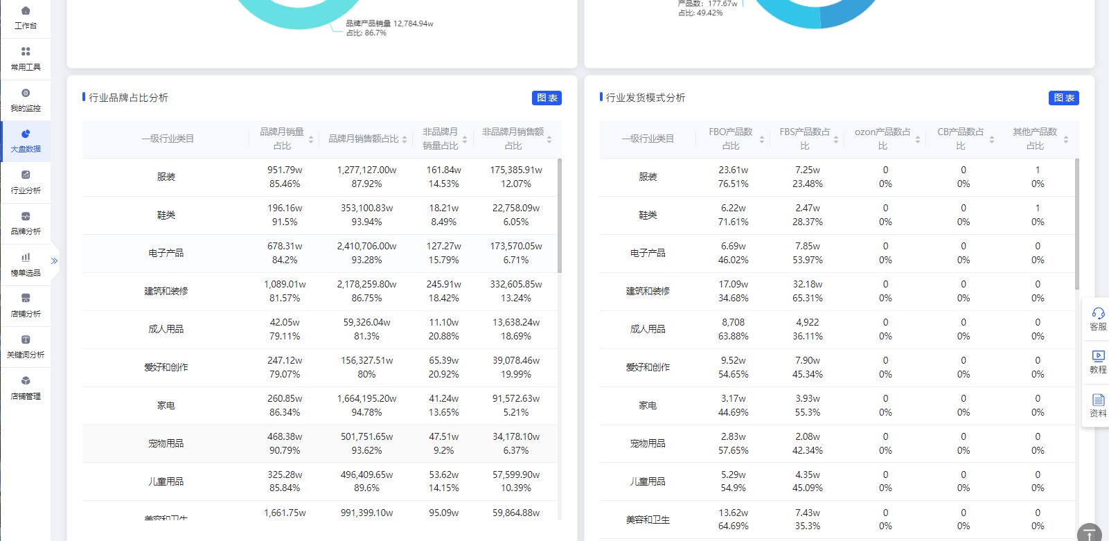
Task: Select 爱好和创作 row in brand table
Action: click(320, 367)
